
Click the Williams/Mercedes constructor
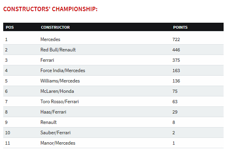tap(60, 81)
